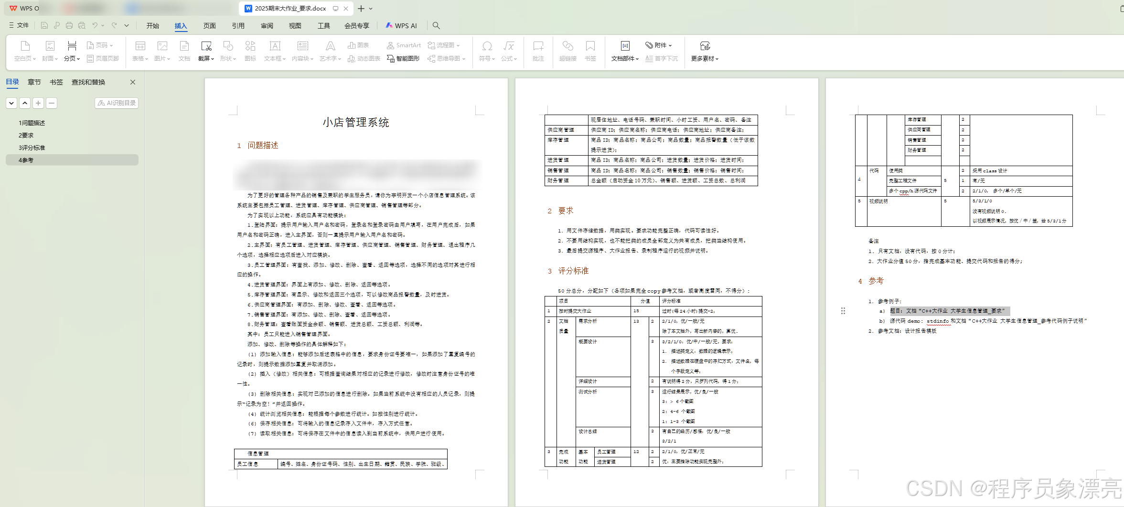Expand the quick access toolbar customize arrow
This screenshot has width=1124, height=507.
(127, 25)
